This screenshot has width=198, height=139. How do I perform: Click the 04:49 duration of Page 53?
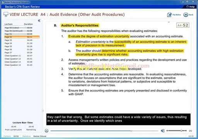pyautogui.click(x=30, y=40)
